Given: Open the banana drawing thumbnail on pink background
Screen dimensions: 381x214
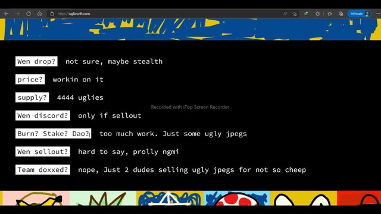Looking at the screenshot, I should click(x=36, y=198).
